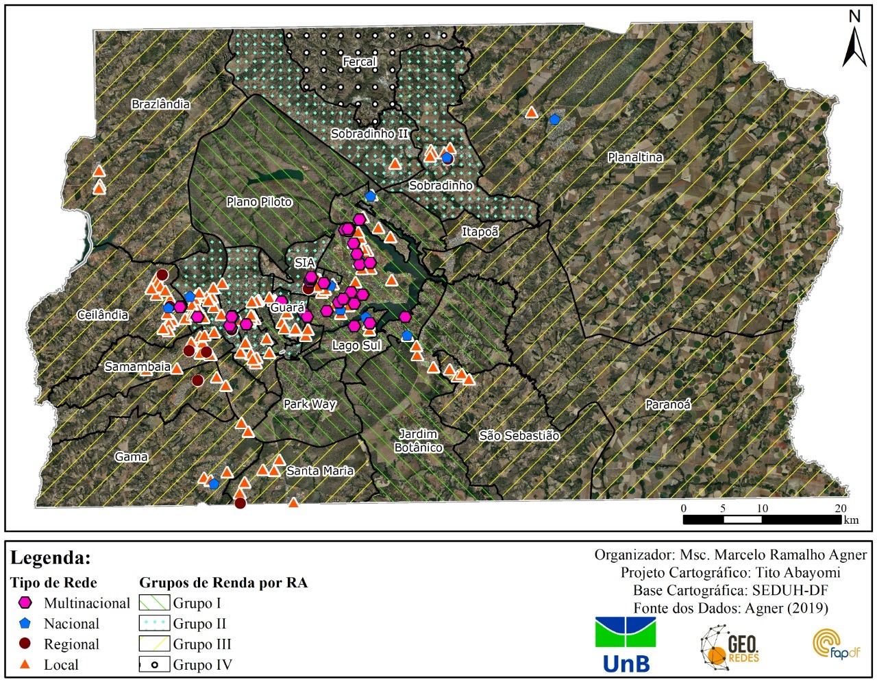The image size is (877, 682).
Task: Click the dark red circle at map bottom edge
Action: coord(240,503)
